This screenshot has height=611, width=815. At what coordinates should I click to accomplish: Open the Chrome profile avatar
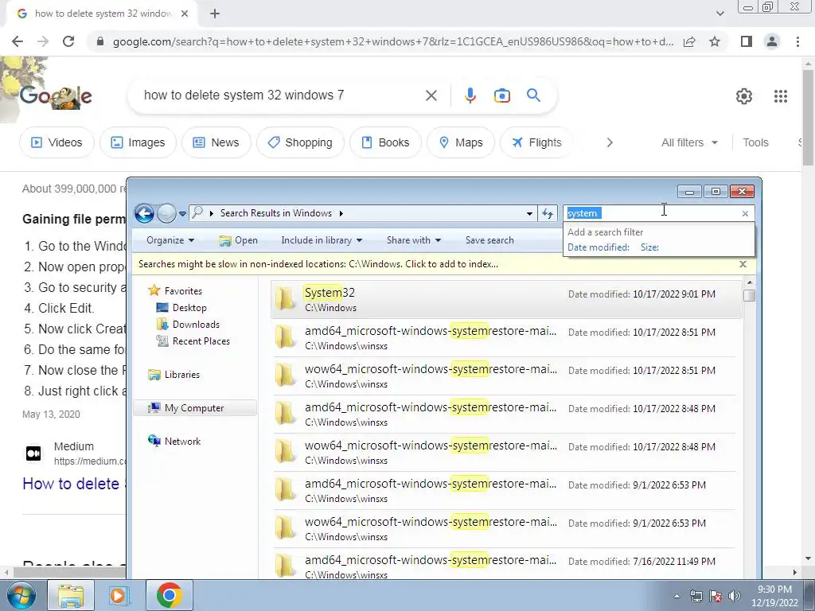pyautogui.click(x=772, y=41)
